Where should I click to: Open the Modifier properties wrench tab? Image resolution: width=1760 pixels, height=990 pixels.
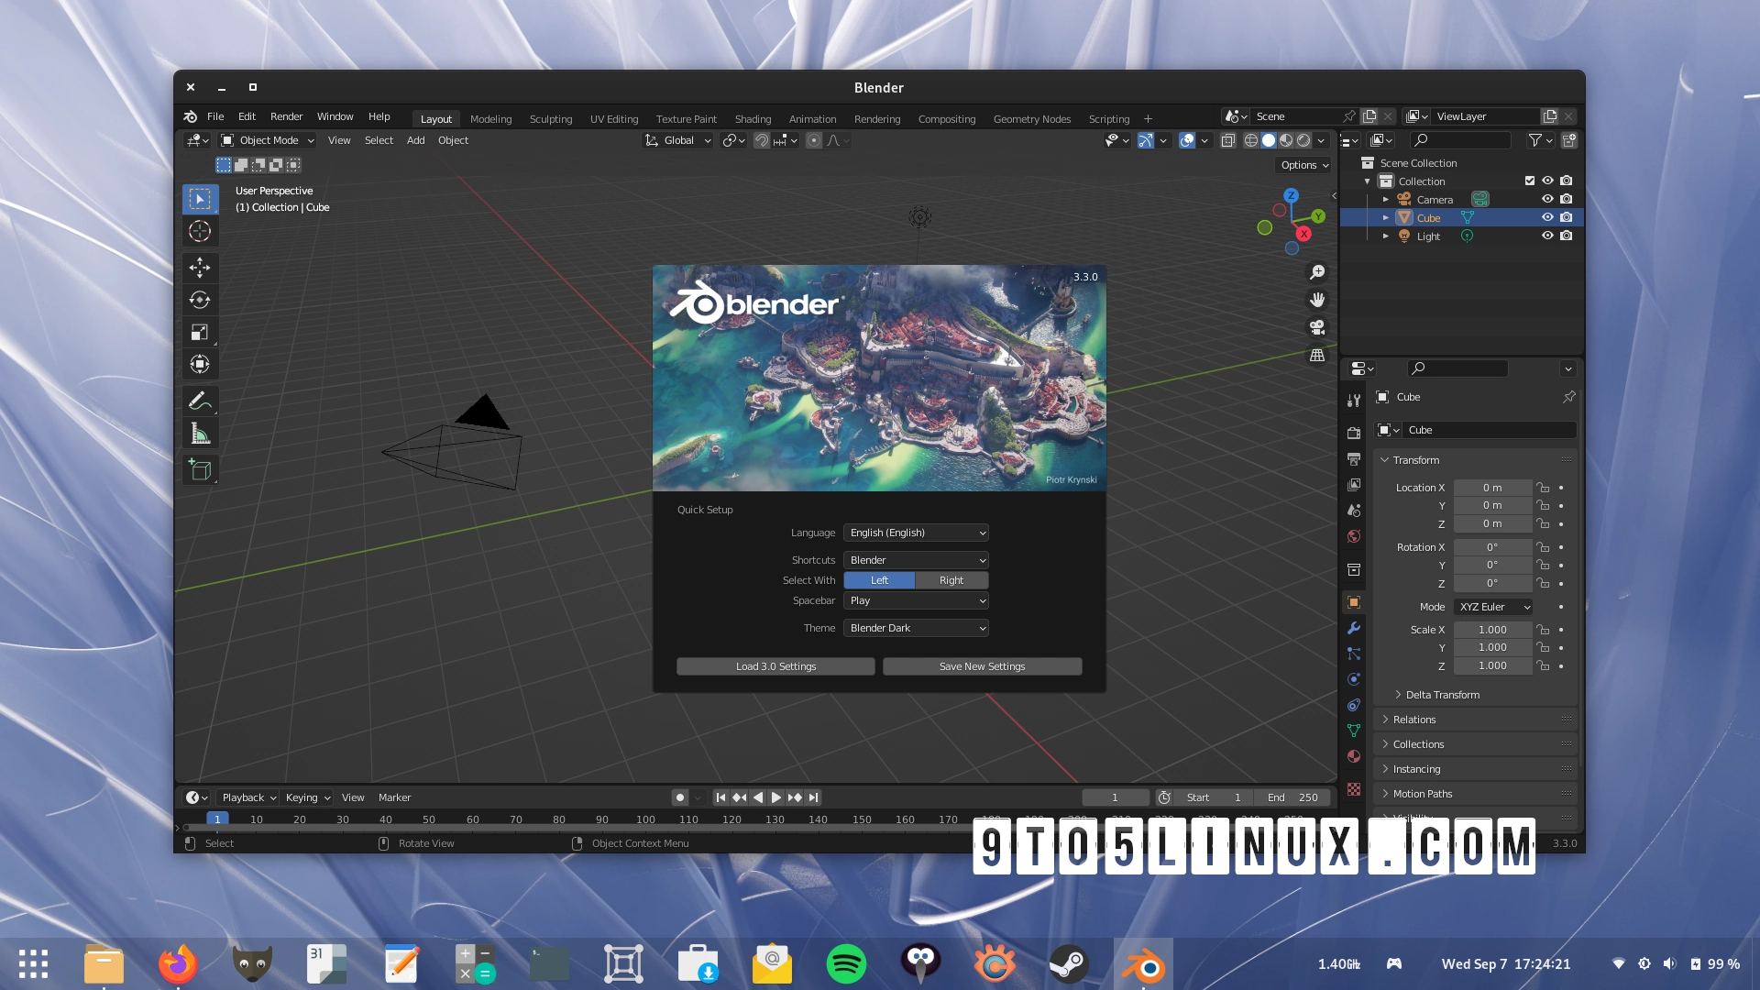(x=1354, y=628)
